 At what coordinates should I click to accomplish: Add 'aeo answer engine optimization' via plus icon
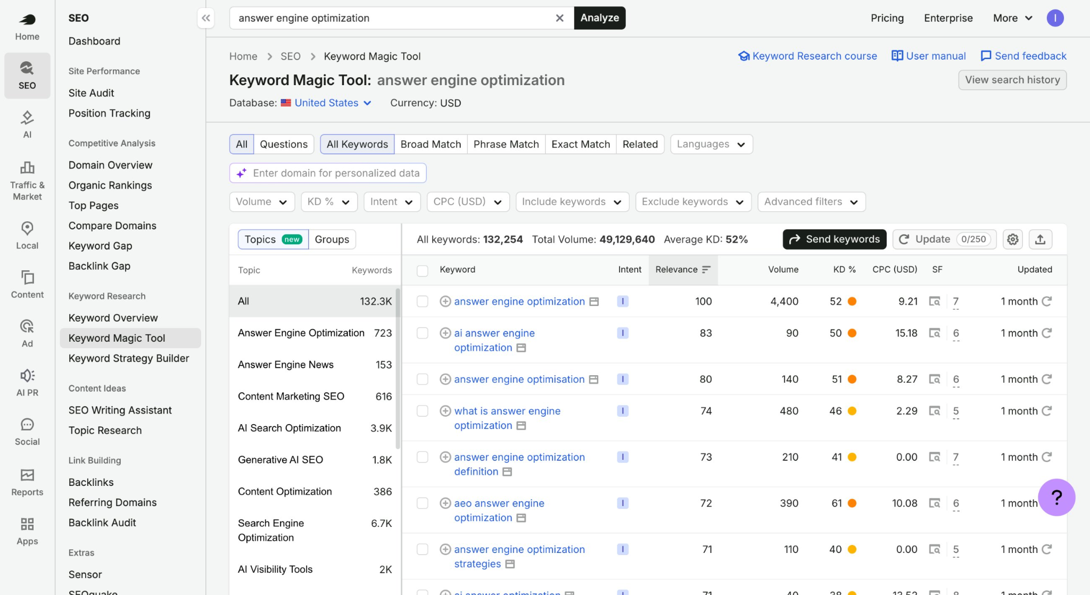[445, 503]
